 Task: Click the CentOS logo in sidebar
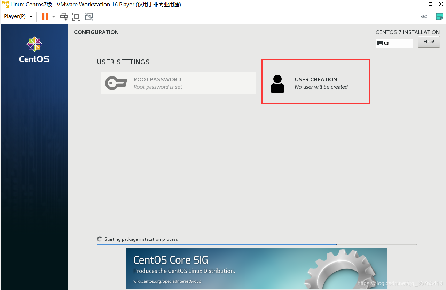[x=34, y=49]
